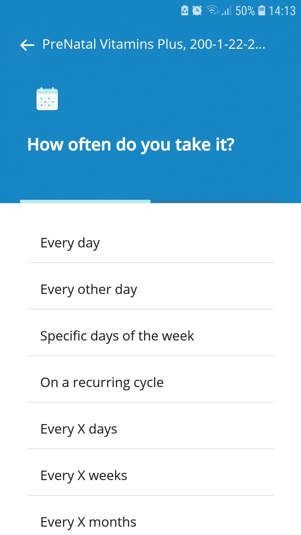Choose "Every other day" frequency
Viewport: 301px width, 535px height.
click(x=151, y=289)
